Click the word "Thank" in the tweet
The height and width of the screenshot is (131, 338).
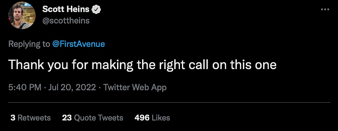click(x=26, y=65)
